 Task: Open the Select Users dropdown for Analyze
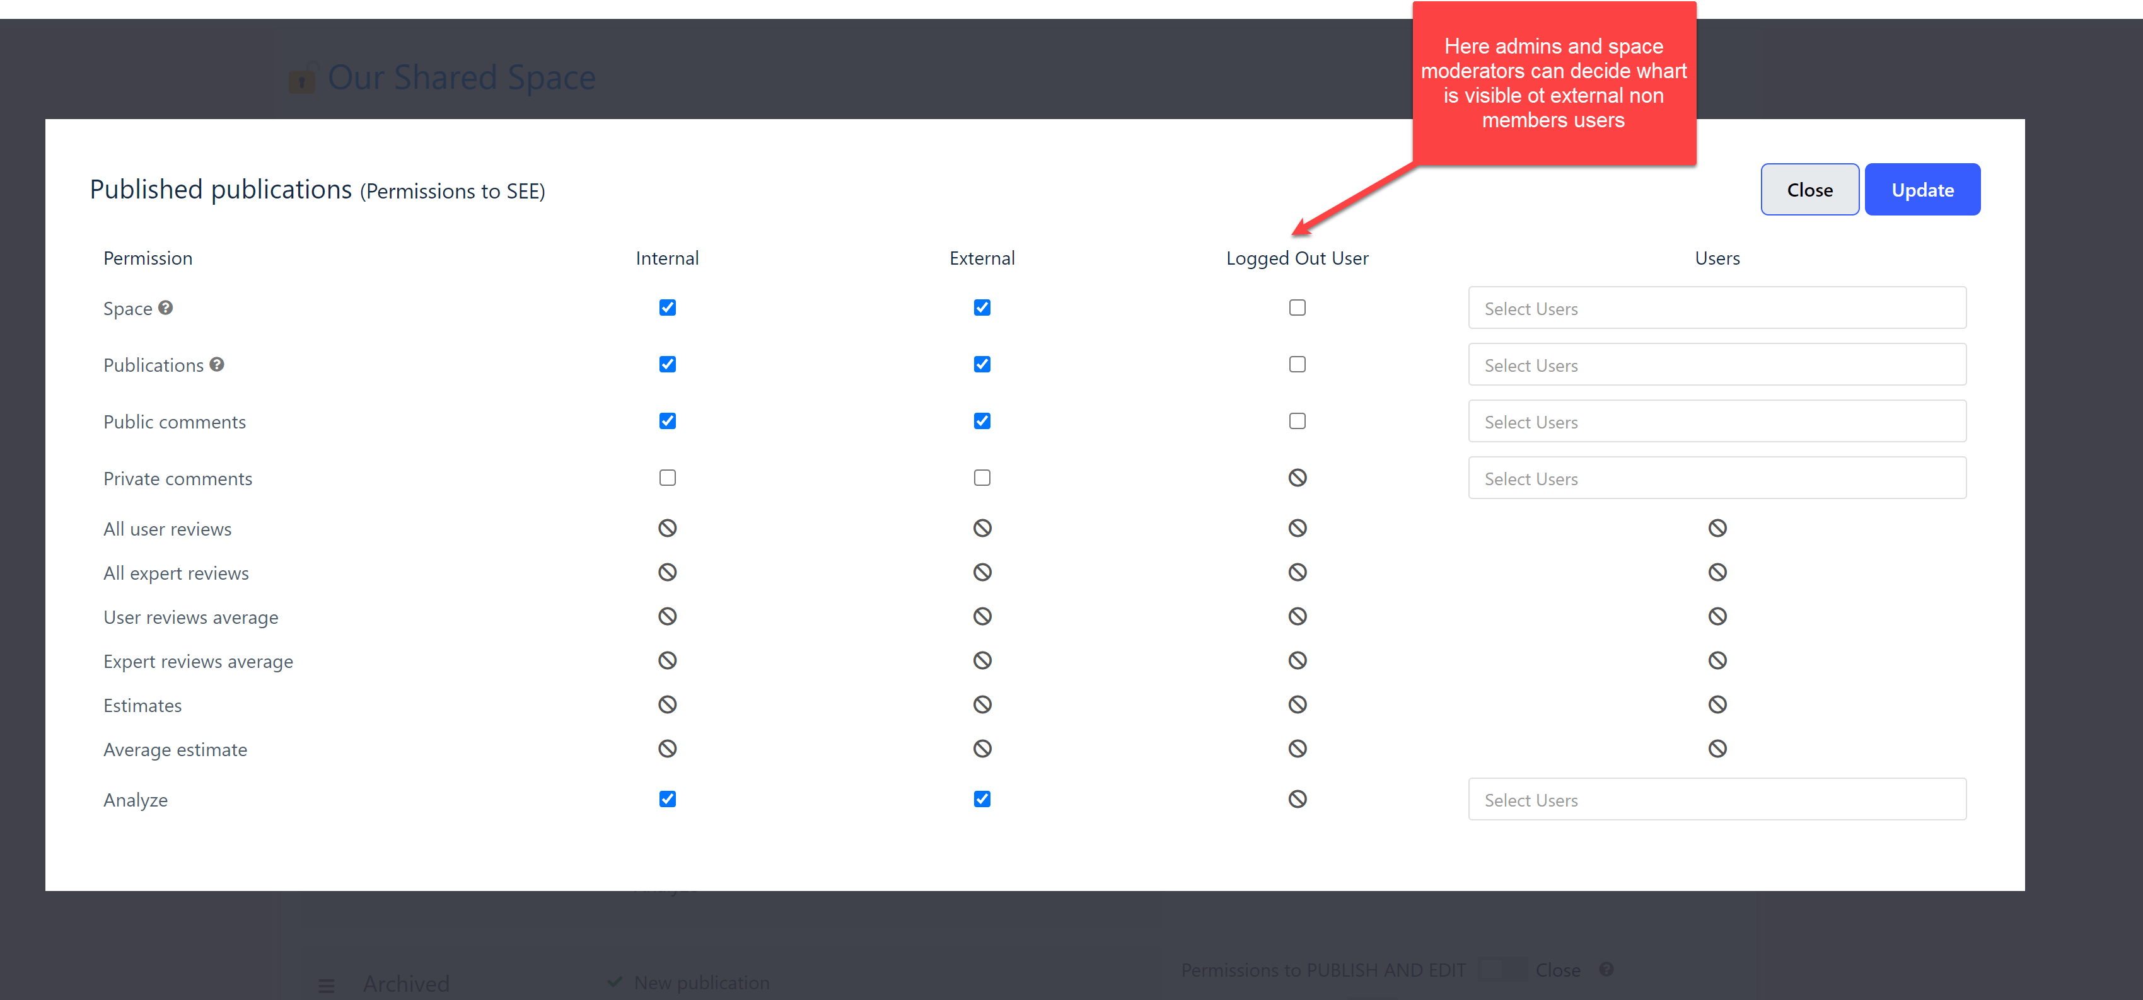tap(1716, 800)
